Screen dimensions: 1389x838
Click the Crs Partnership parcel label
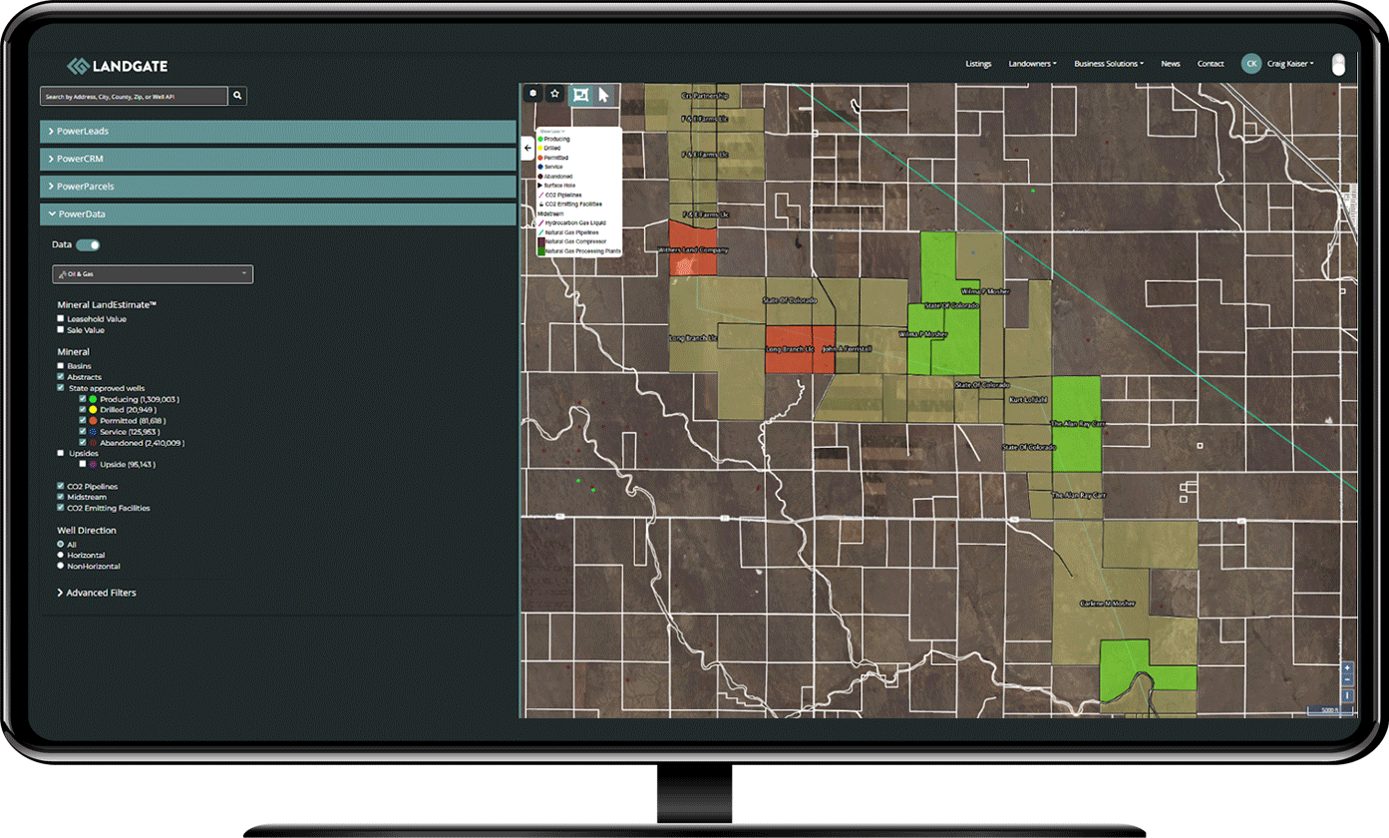705,96
